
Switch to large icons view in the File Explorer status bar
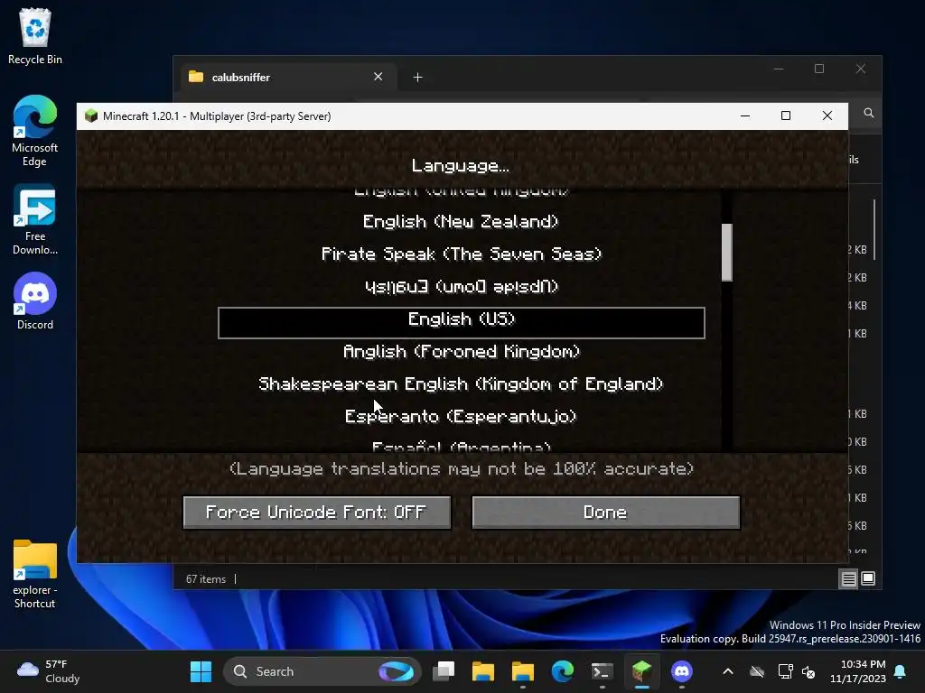pos(868,578)
